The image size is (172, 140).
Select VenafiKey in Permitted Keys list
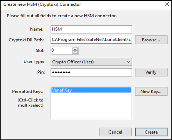click(x=91, y=90)
